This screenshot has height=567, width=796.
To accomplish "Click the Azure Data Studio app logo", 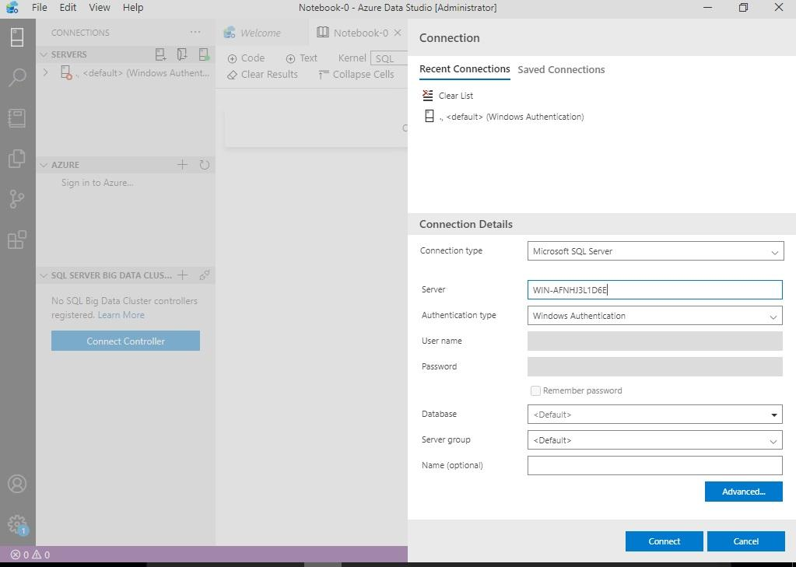I will pos(12,7).
